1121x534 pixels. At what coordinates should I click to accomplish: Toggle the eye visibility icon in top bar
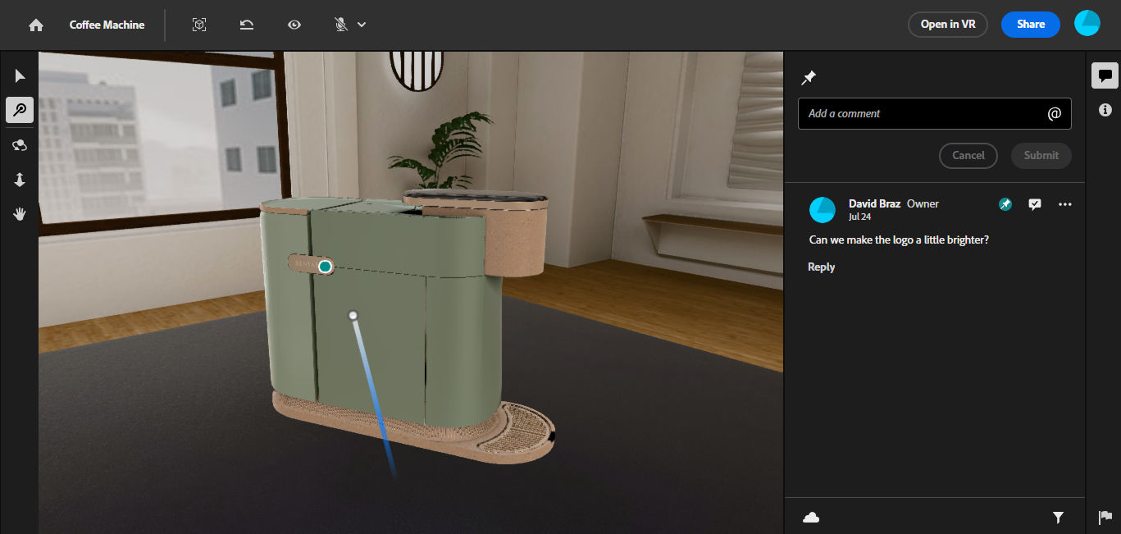point(294,25)
